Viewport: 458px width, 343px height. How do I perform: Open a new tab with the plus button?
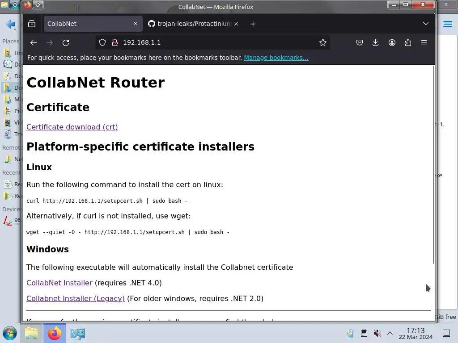[253, 24]
